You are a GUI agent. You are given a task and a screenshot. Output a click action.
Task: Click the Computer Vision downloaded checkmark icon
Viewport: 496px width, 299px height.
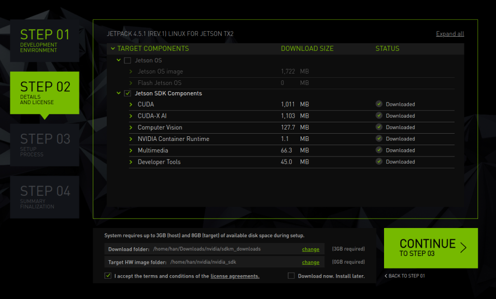click(x=379, y=127)
